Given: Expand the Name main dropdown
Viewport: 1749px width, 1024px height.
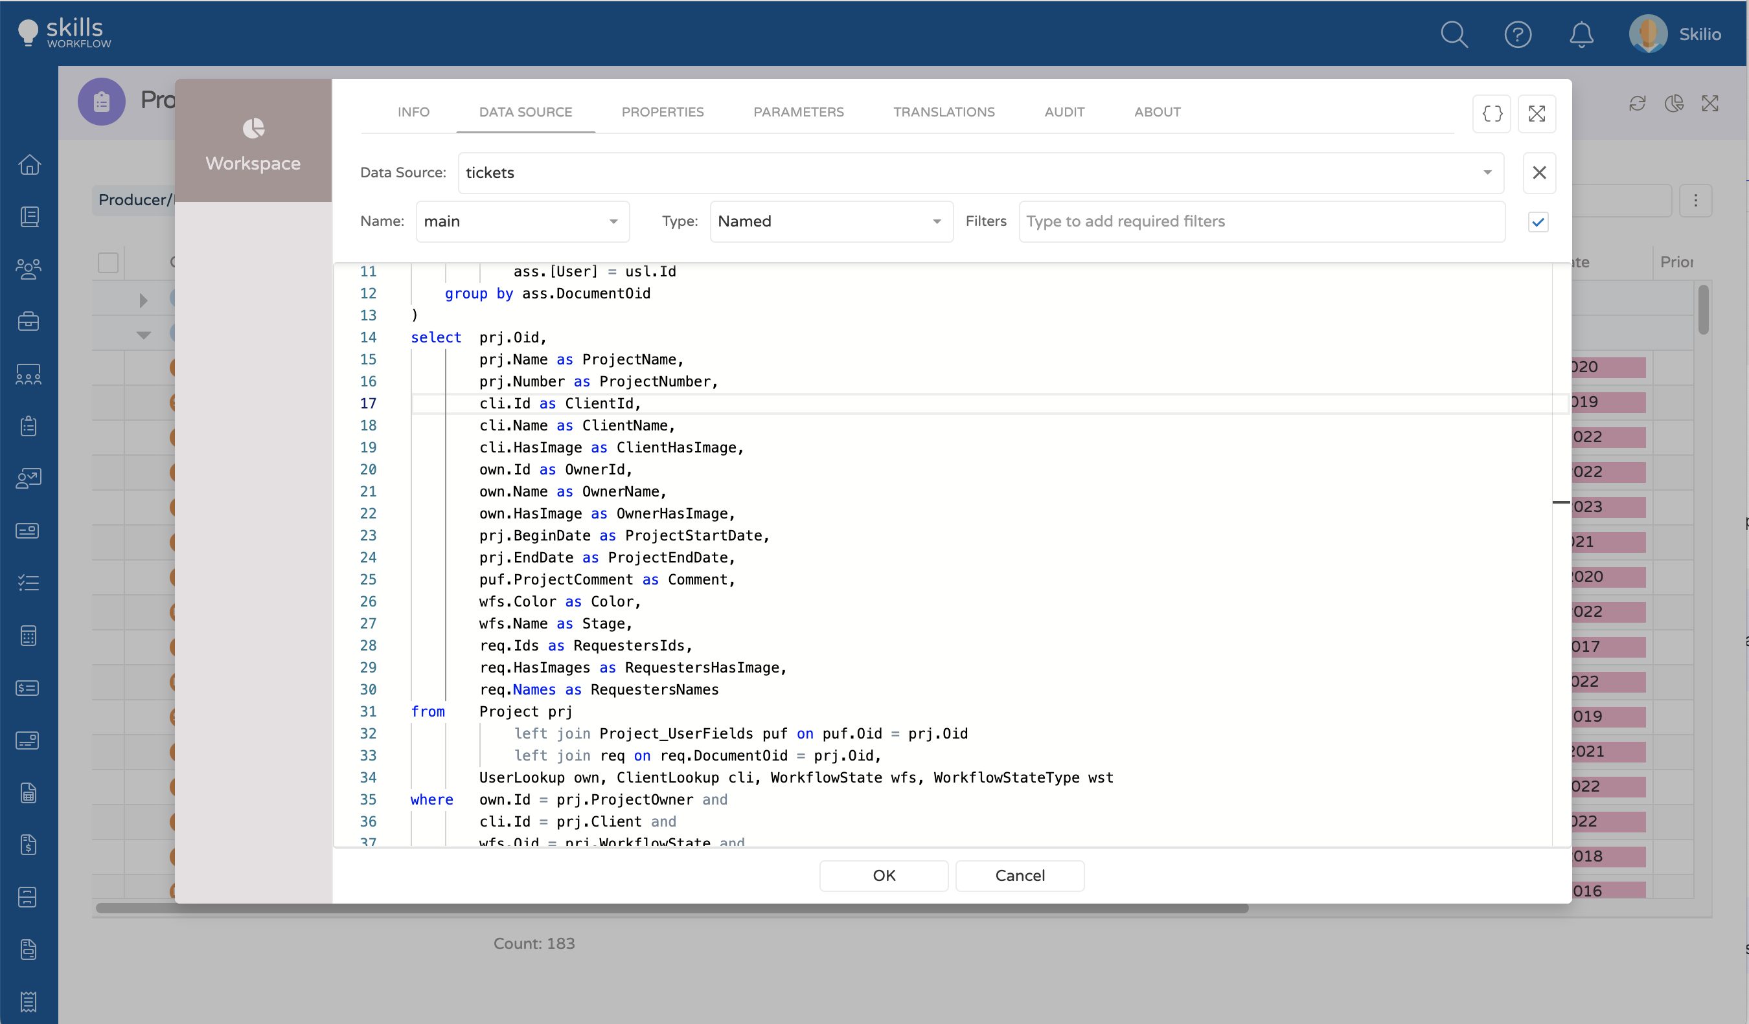Looking at the screenshot, I should point(522,222).
